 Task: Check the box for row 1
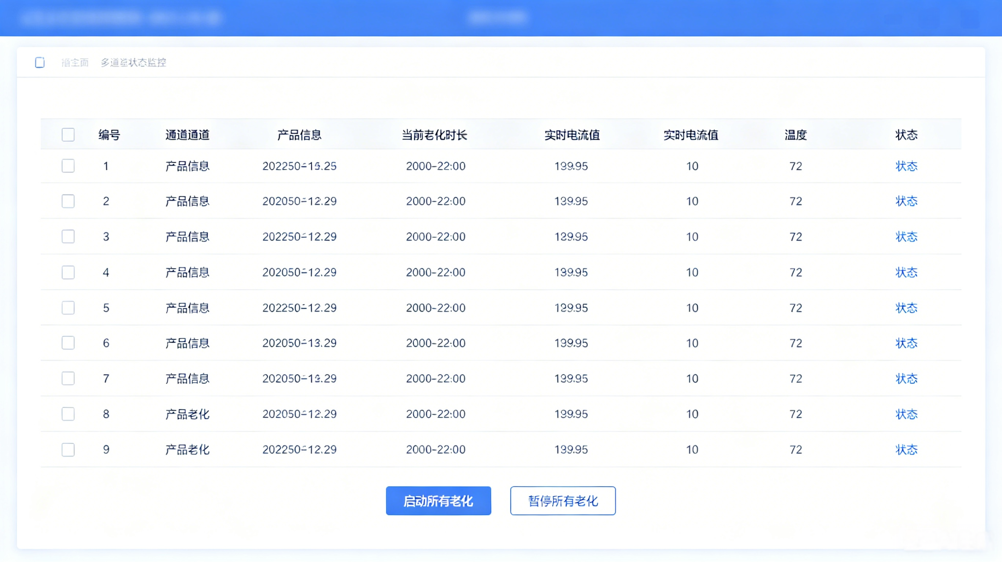(68, 166)
